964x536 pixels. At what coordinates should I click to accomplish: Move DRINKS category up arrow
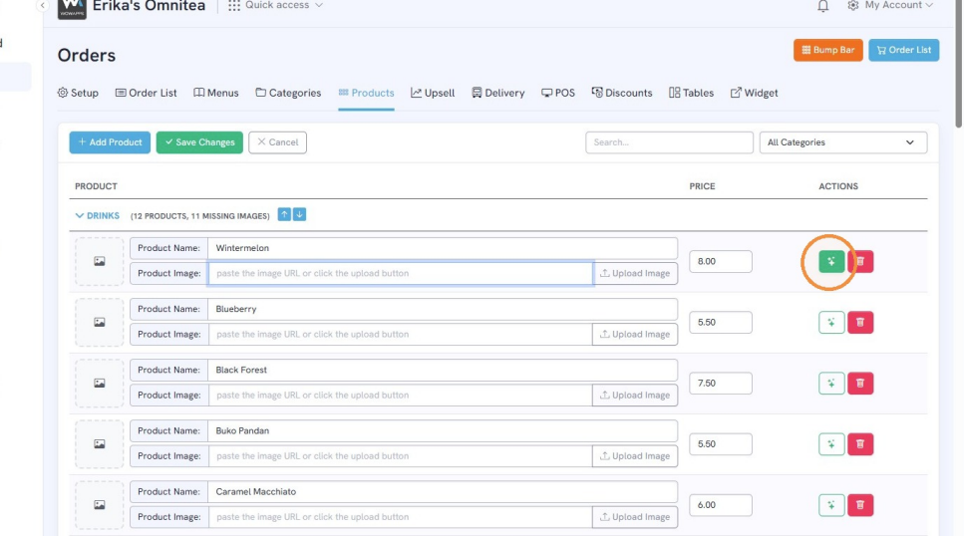(284, 214)
